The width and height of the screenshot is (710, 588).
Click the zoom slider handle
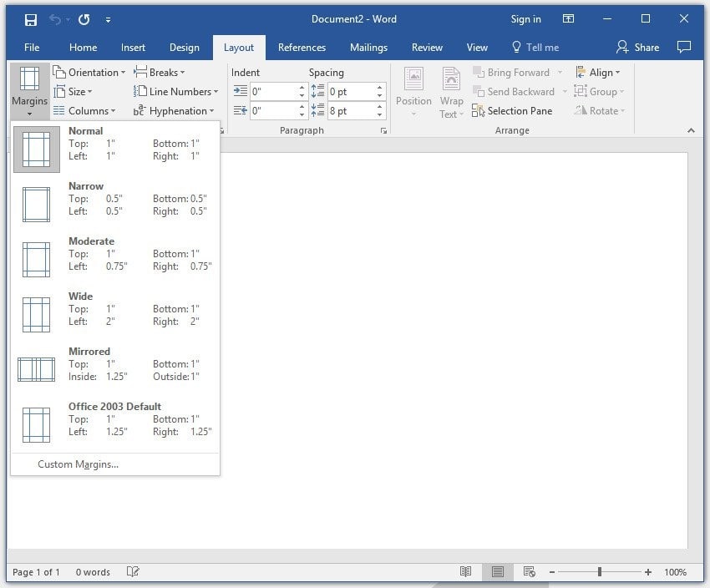599,572
